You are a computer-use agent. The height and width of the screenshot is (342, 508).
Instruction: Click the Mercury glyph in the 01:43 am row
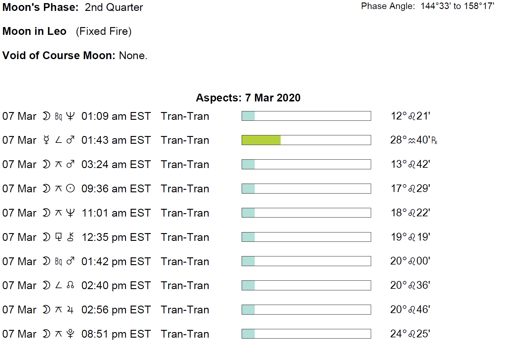(x=46, y=140)
